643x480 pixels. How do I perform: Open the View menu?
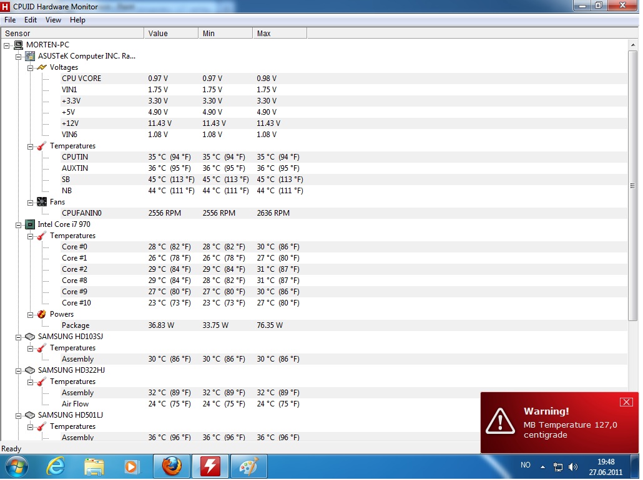[x=53, y=20]
